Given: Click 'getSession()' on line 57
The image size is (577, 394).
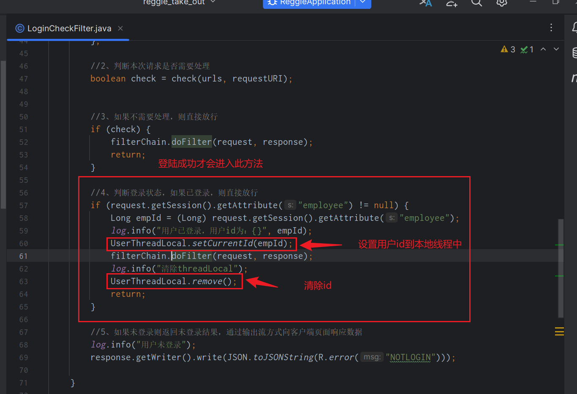Looking at the screenshot, I should click(x=182, y=205).
